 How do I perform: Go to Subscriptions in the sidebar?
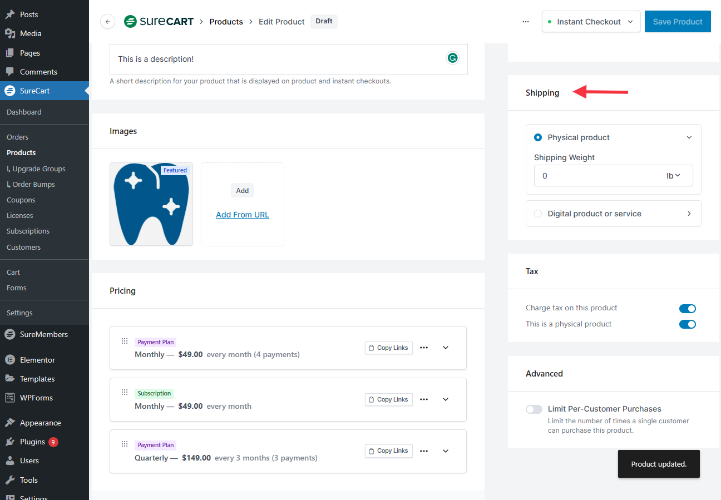pos(28,231)
